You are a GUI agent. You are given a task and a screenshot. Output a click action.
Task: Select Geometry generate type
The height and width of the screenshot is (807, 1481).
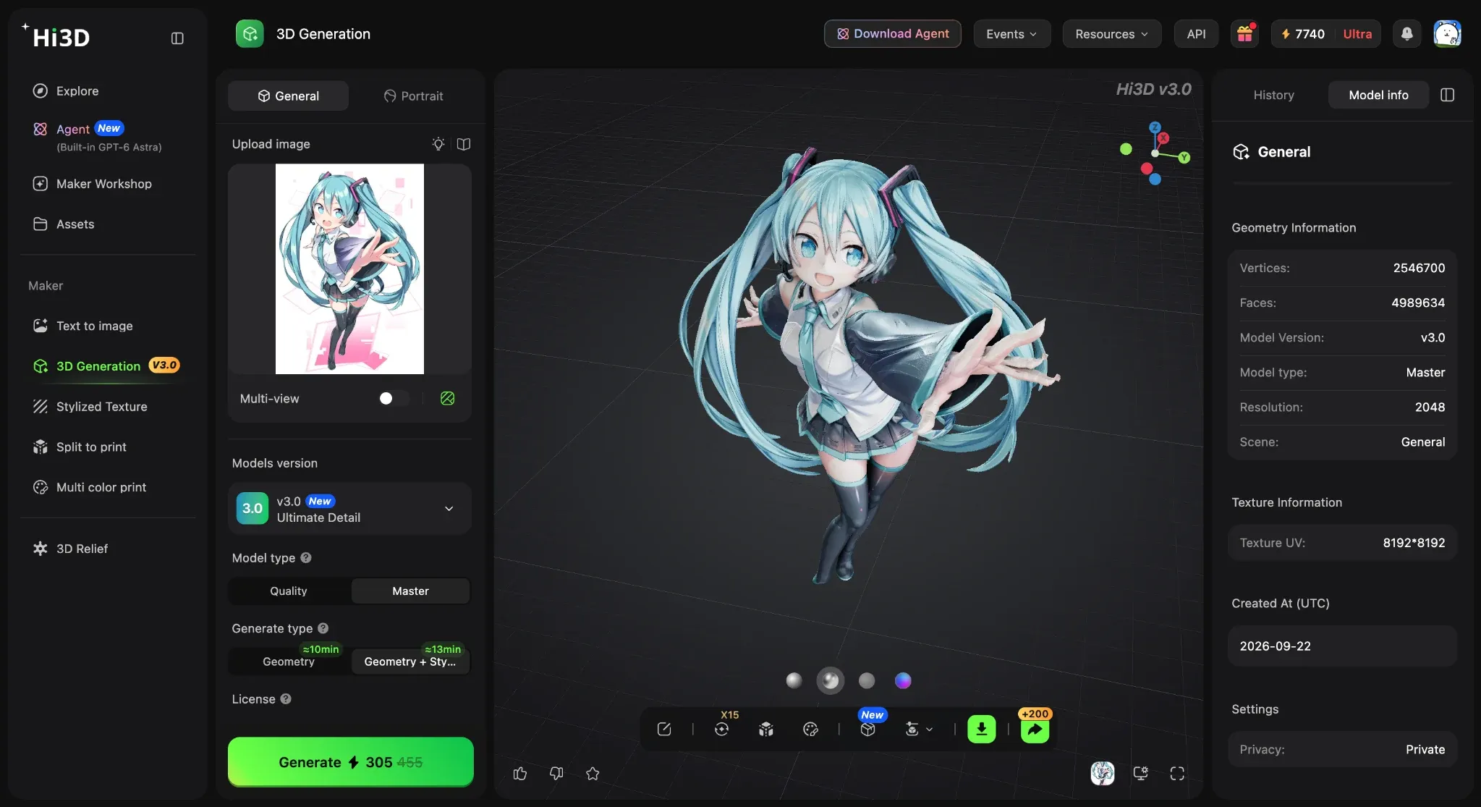click(x=289, y=662)
